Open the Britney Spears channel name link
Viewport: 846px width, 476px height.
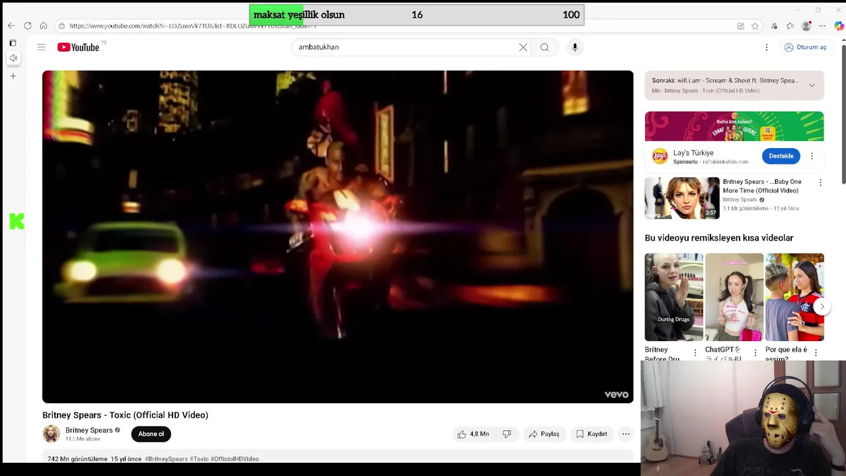coord(89,430)
